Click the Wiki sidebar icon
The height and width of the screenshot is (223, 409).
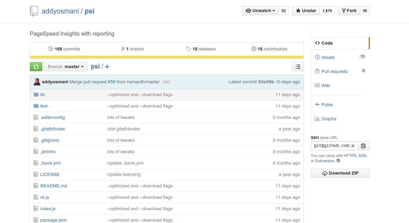click(x=317, y=85)
